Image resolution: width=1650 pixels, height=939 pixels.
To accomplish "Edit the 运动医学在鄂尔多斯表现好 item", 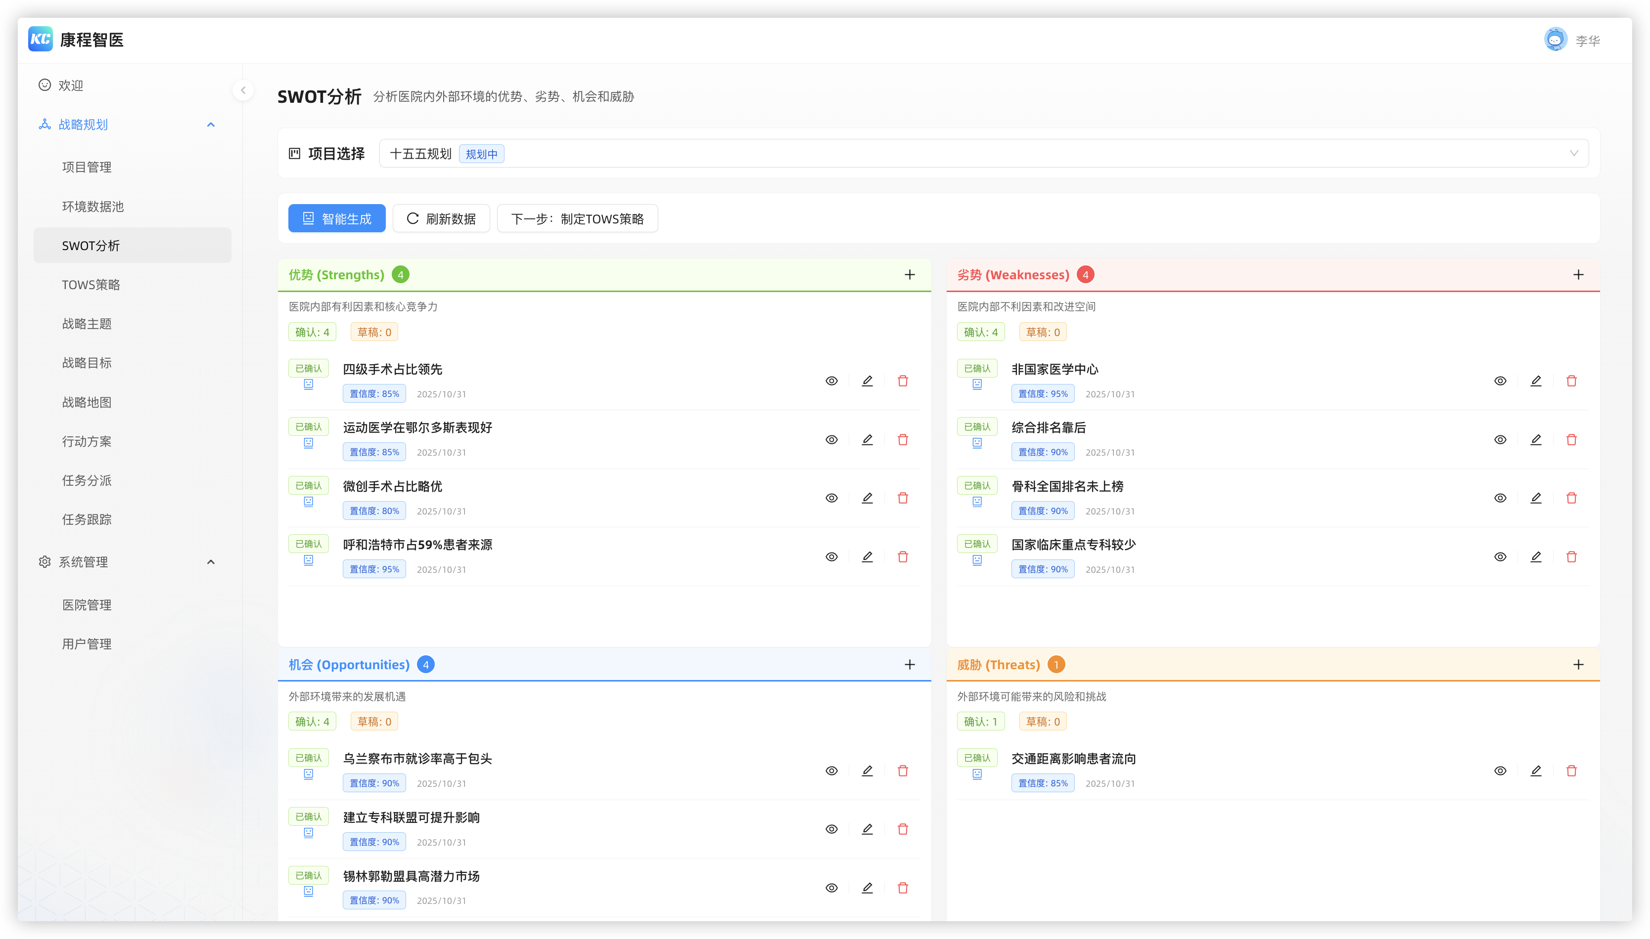I will (867, 440).
